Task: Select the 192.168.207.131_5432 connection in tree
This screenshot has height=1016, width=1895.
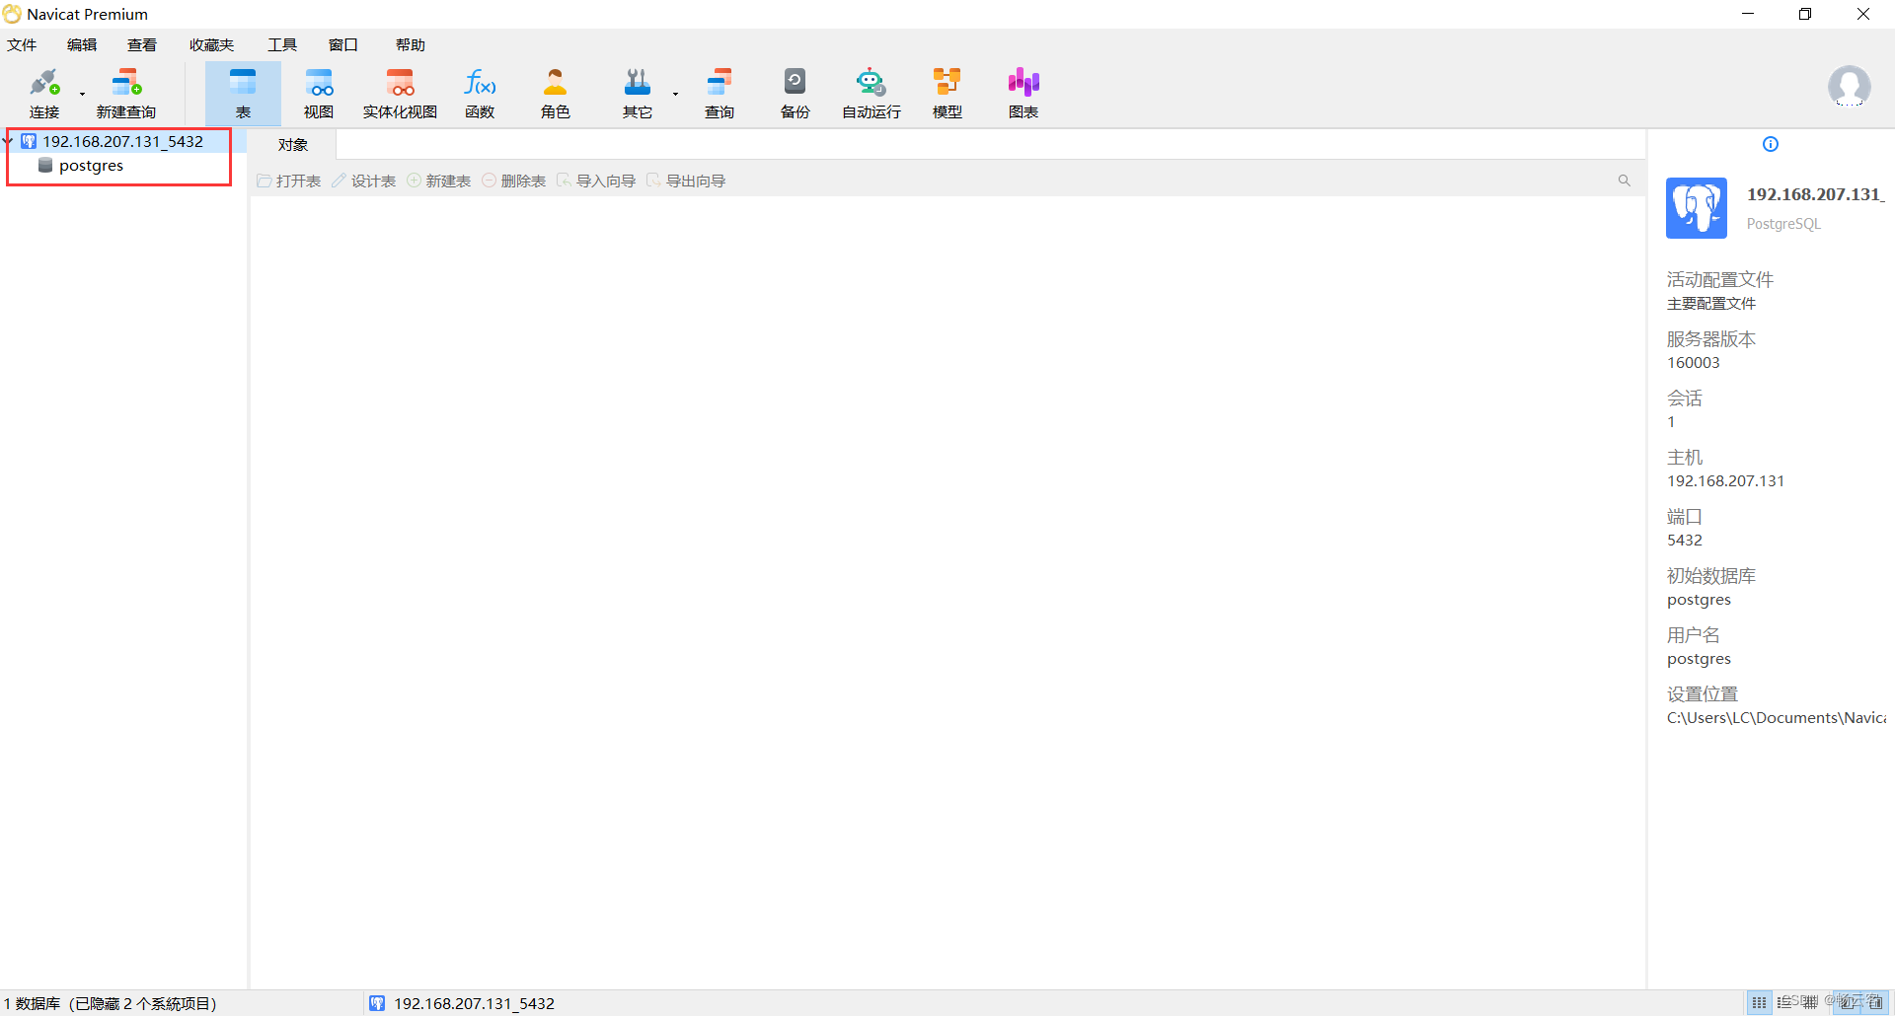Action: click(x=122, y=142)
